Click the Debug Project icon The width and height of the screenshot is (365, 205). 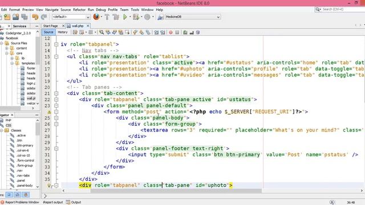[136, 17]
